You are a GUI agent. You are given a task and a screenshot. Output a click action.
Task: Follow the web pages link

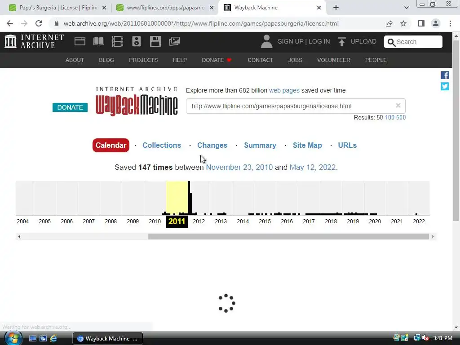point(284,90)
